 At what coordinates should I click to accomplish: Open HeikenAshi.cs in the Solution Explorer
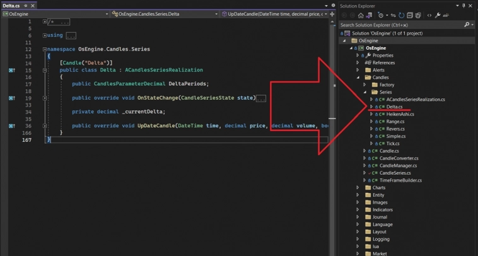tap(401, 114)
